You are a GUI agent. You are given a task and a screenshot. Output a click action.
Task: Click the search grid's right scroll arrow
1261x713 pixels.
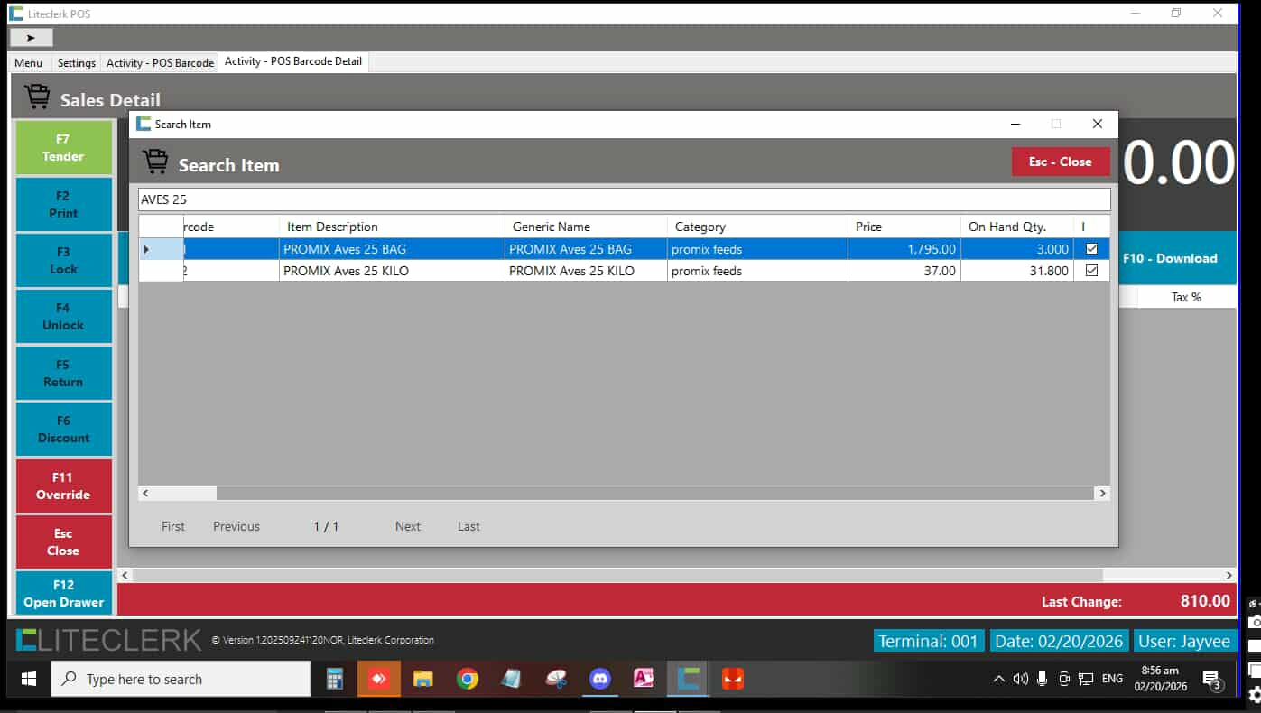1101,494
